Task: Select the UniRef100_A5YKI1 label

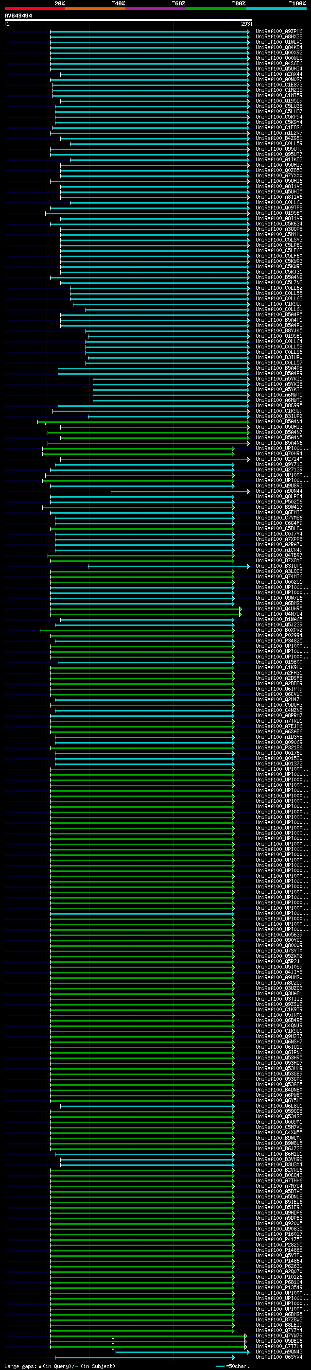Action: coord(278,379)
